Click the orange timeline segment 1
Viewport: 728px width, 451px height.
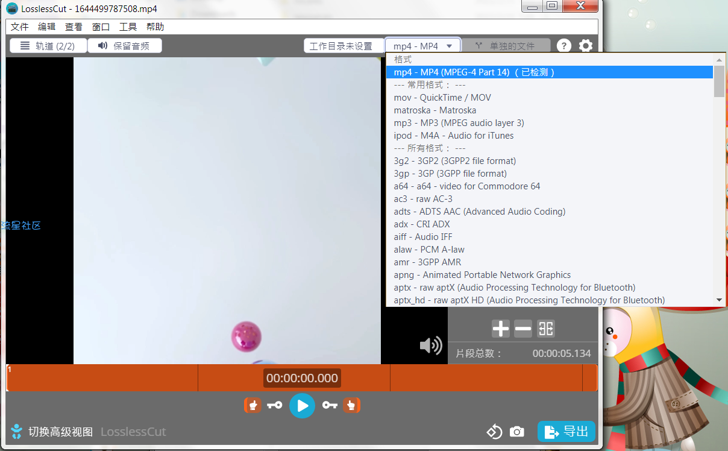pos(302,377)
